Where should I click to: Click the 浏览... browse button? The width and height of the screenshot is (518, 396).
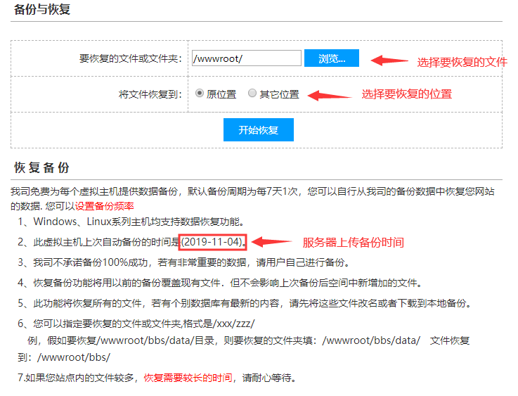[x=331, y=58]
